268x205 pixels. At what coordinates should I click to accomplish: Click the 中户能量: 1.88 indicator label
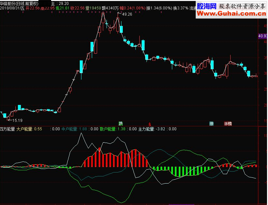tap(74, 129)
